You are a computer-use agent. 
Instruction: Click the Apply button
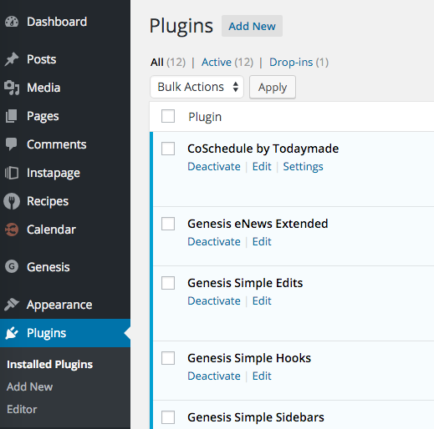tap(273, 88)
